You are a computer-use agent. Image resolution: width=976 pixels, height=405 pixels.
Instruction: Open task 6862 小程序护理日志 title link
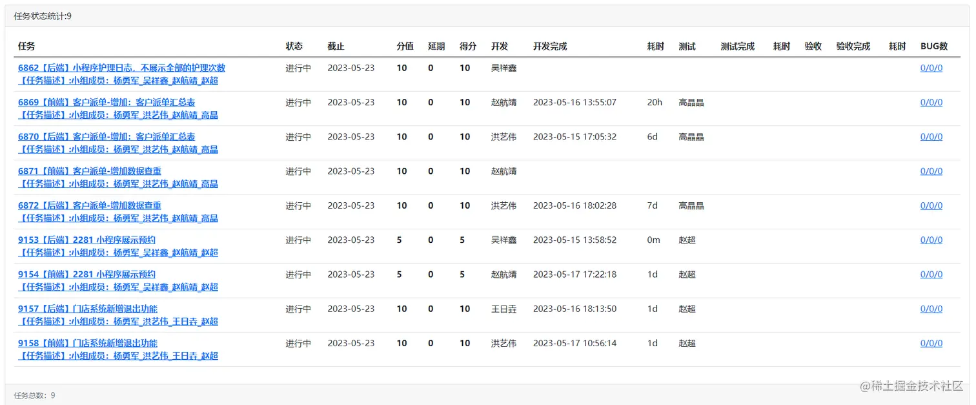121,68
